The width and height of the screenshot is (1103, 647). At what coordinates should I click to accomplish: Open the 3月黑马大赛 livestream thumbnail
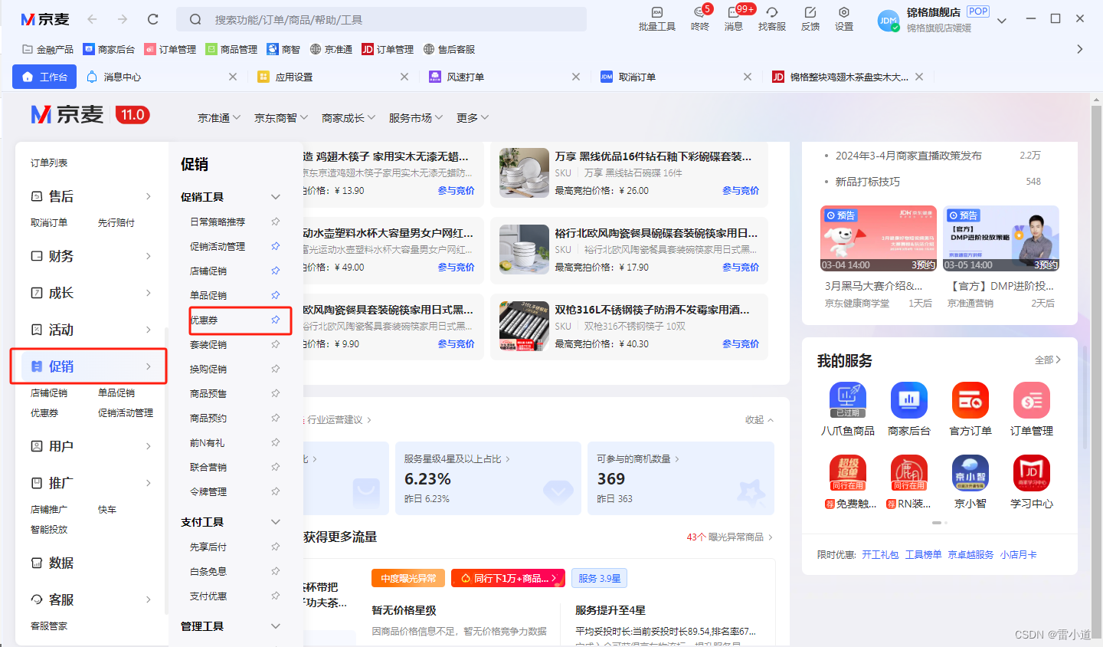click(878, 238)
